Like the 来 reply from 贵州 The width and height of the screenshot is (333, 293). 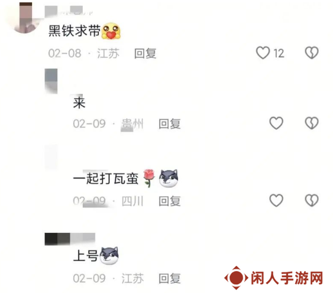276,123
